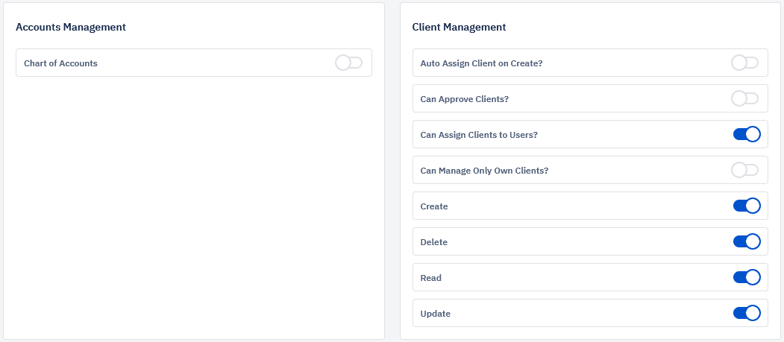784x342 pixels.
Task: Select the Accounts Management heading
Action: 71,27
